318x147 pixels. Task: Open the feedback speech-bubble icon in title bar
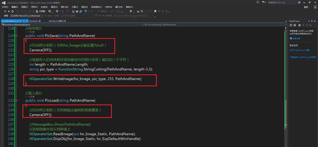pos(258,2)
